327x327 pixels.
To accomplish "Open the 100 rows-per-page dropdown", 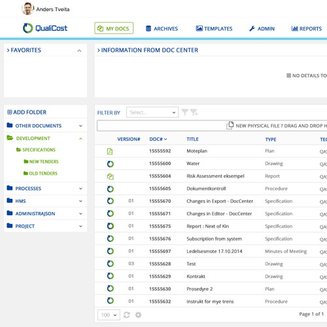I will pos(109,315).
